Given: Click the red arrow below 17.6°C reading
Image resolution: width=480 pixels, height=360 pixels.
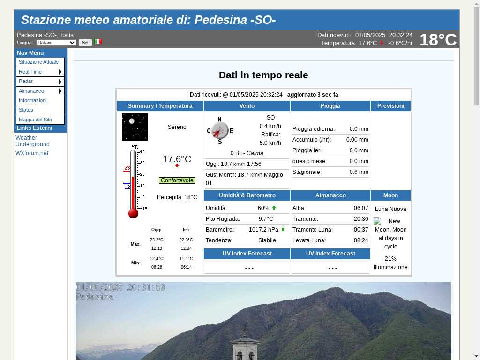Looking at the screenshot, I should pos(177,165).
